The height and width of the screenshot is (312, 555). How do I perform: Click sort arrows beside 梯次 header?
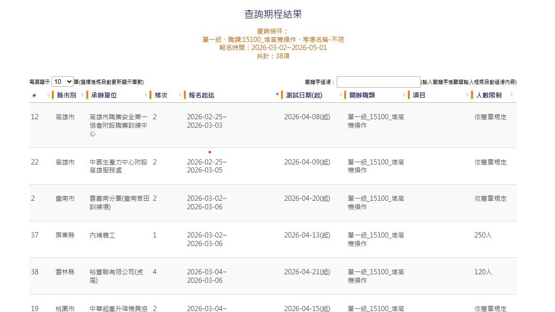pyautogui.click(x=180, y=95)
